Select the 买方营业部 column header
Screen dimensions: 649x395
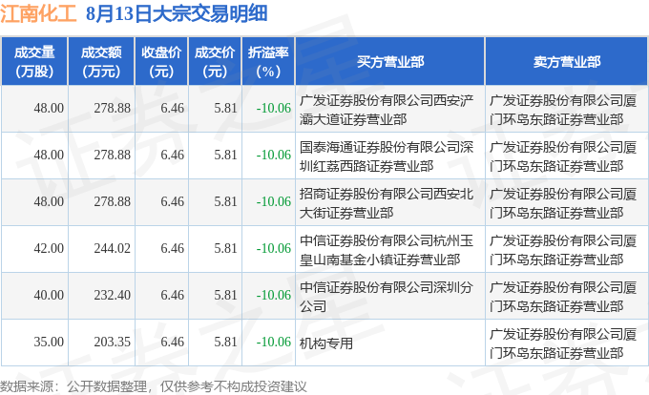(390, 62)
